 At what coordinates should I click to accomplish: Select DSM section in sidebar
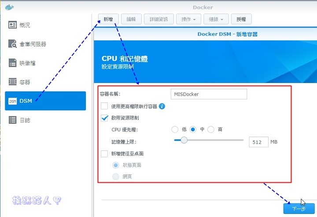(45, 101)
